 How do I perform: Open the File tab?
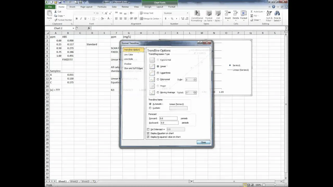50,7
